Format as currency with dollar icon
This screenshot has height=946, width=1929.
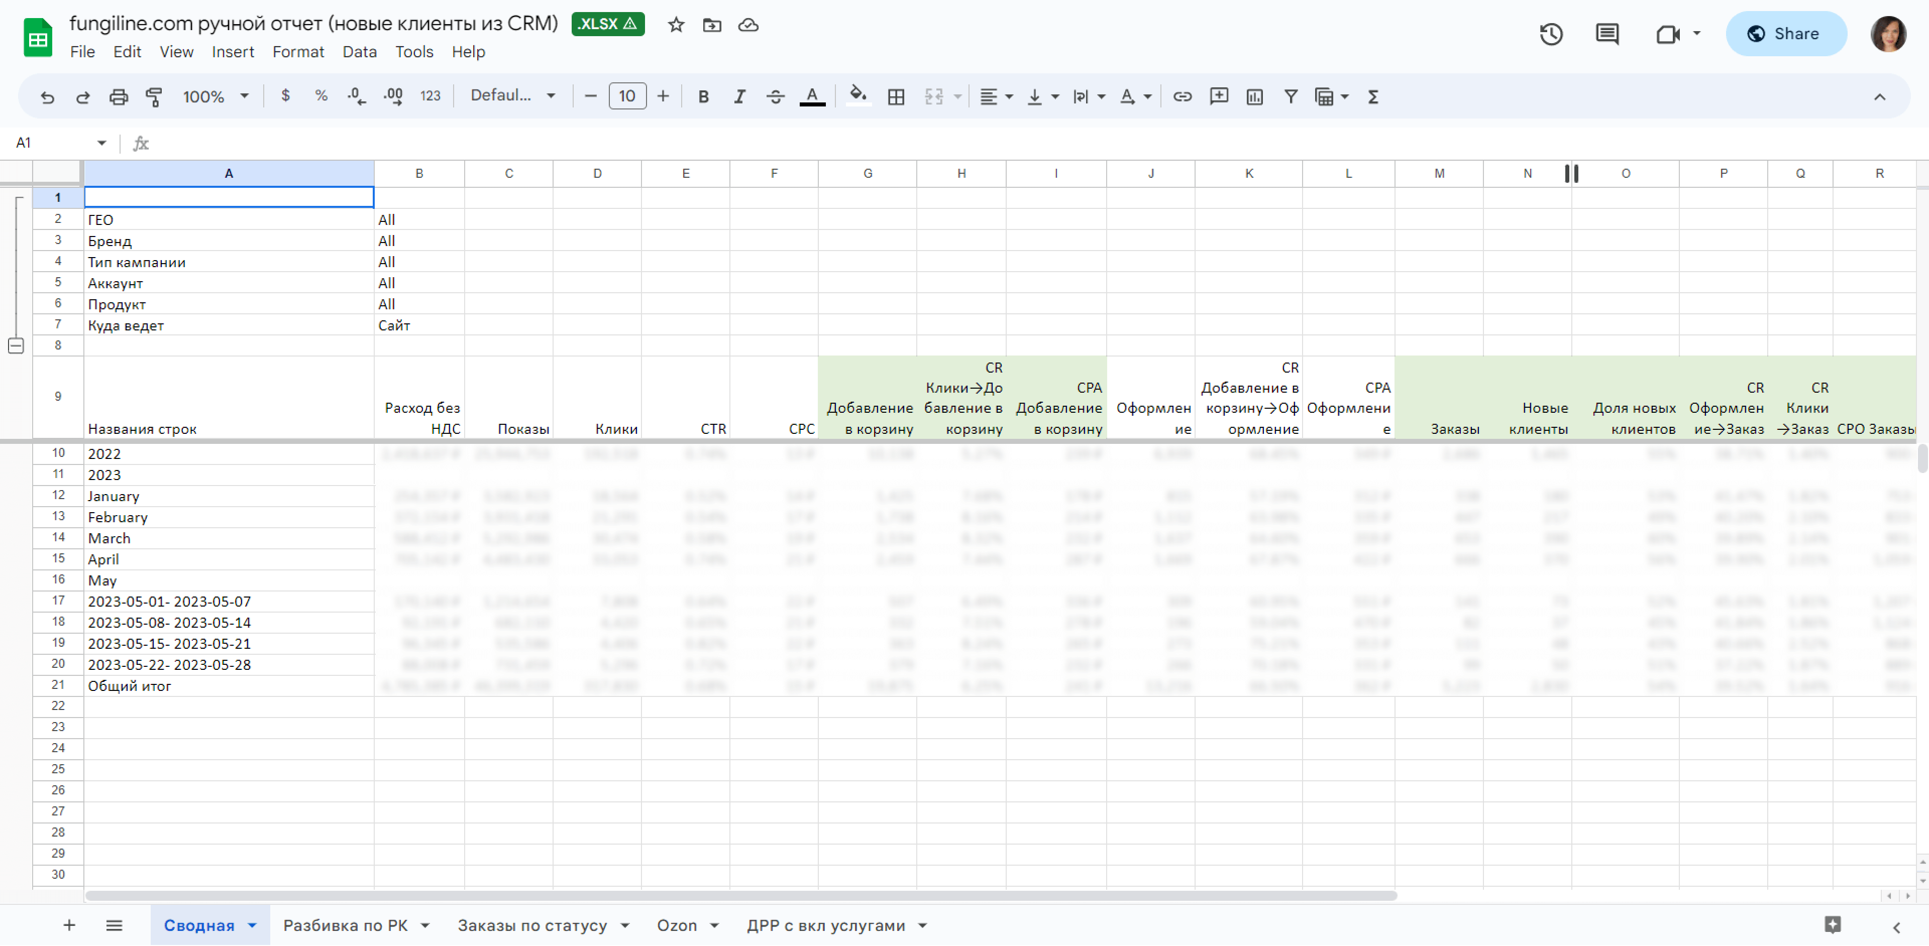click(x=285, y=96)
